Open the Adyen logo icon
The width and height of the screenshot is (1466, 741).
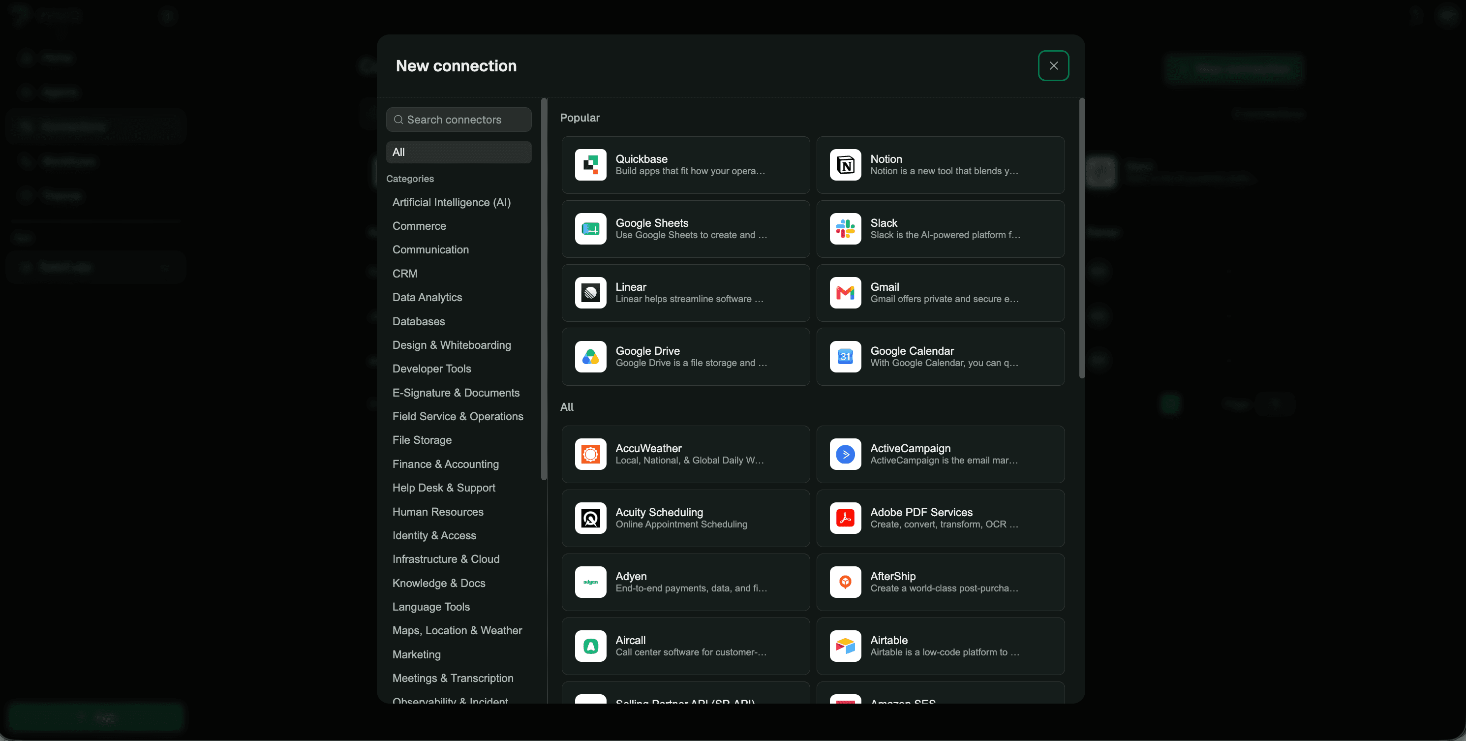(x=590, y=582)
